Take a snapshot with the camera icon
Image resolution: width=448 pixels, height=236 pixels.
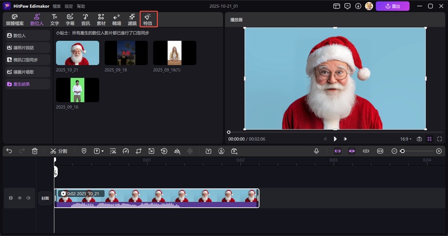pos(419,138)
